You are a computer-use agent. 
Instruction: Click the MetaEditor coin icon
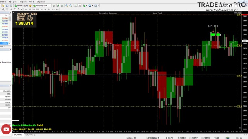[30, 5]
